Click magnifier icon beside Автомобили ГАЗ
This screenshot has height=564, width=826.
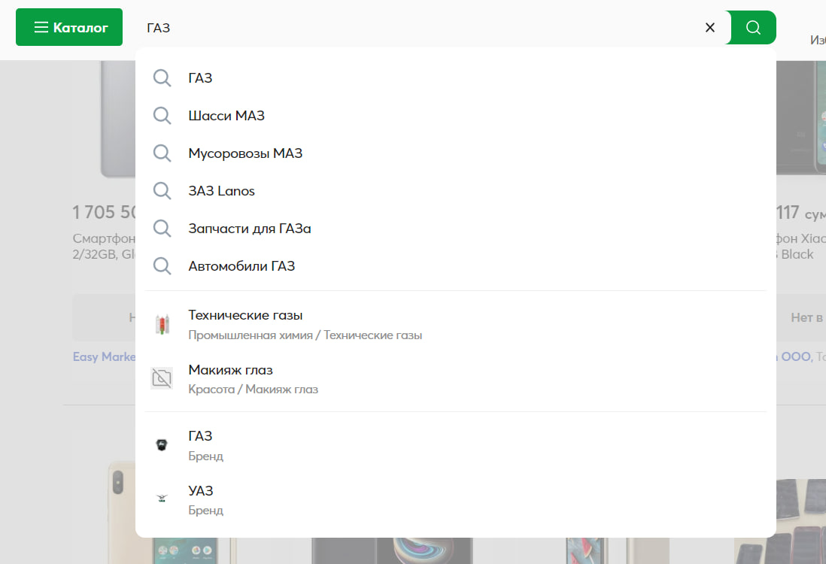pos(162,266)
